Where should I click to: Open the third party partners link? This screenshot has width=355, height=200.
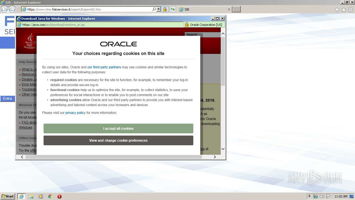[104, 67]
